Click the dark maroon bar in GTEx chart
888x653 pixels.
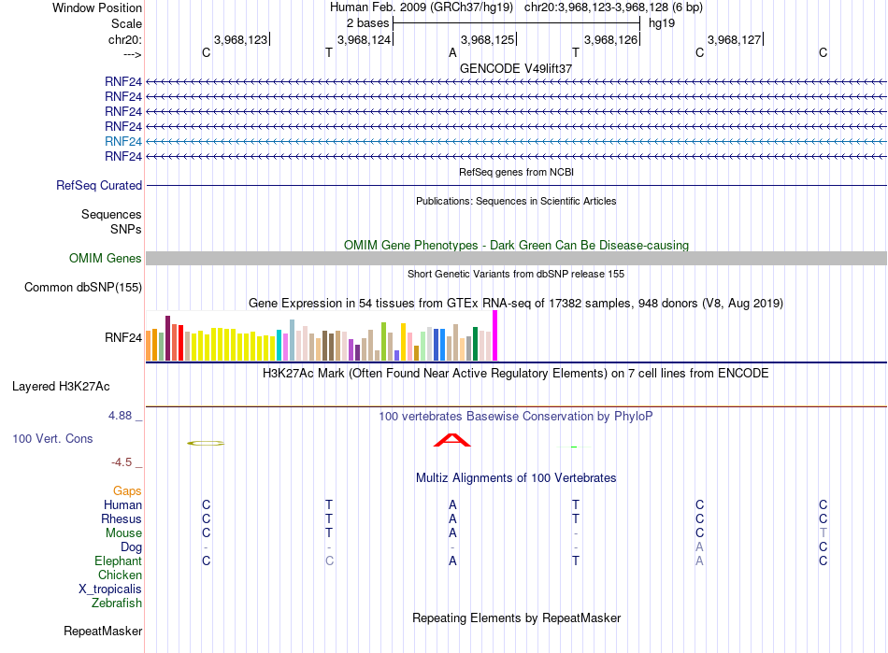pos(167,338)
